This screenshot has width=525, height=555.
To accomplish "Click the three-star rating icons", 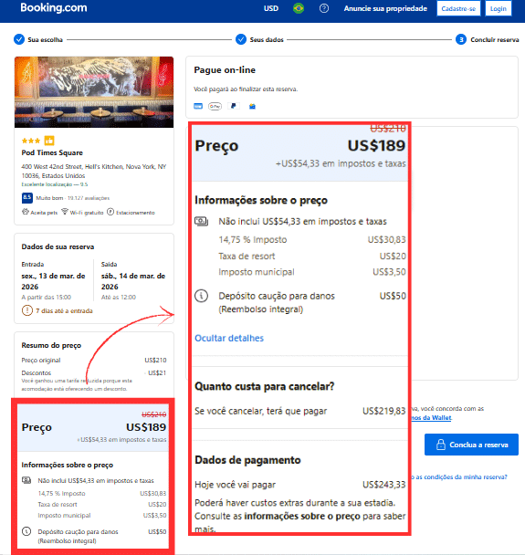I will (31, 141).
